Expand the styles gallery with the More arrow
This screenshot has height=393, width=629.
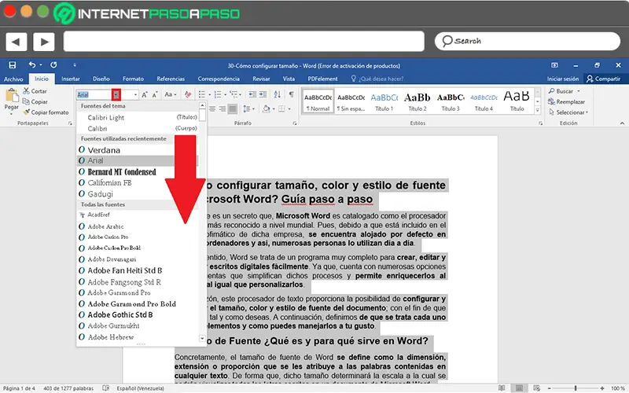click(x=538, y=110)
